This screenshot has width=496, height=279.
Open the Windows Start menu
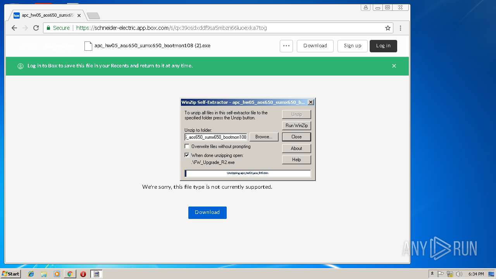10,274
